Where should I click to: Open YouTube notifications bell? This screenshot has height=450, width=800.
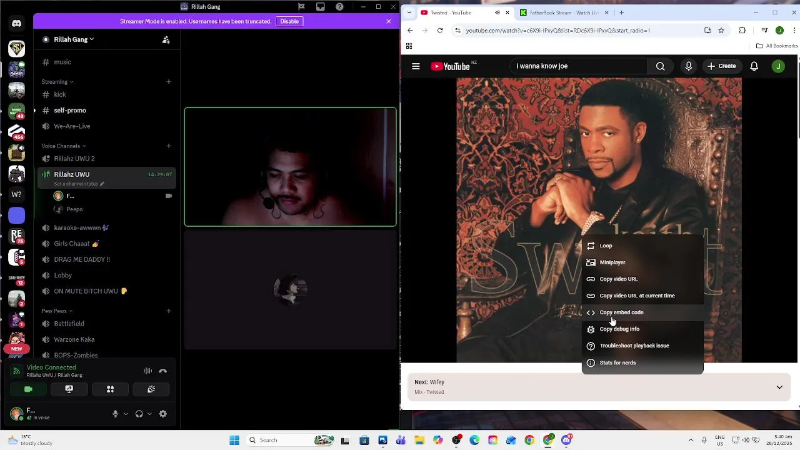point(754,66)
